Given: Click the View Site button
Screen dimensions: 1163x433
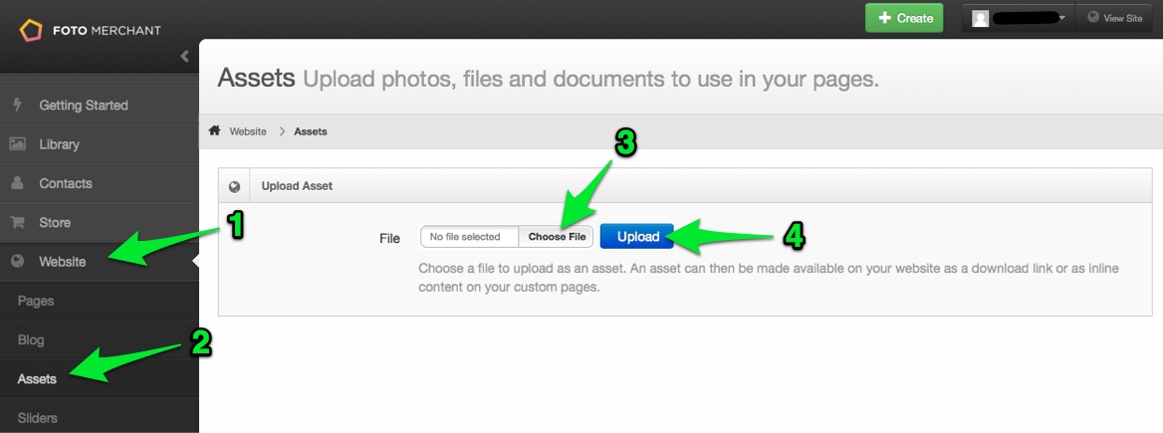Looking at the screenshot, I should 1114,18.
